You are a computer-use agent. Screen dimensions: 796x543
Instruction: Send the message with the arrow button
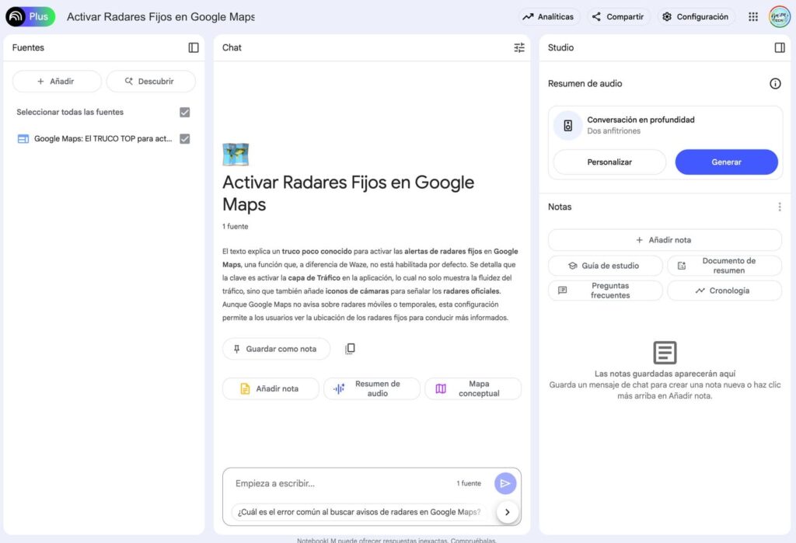click(505, 484)
